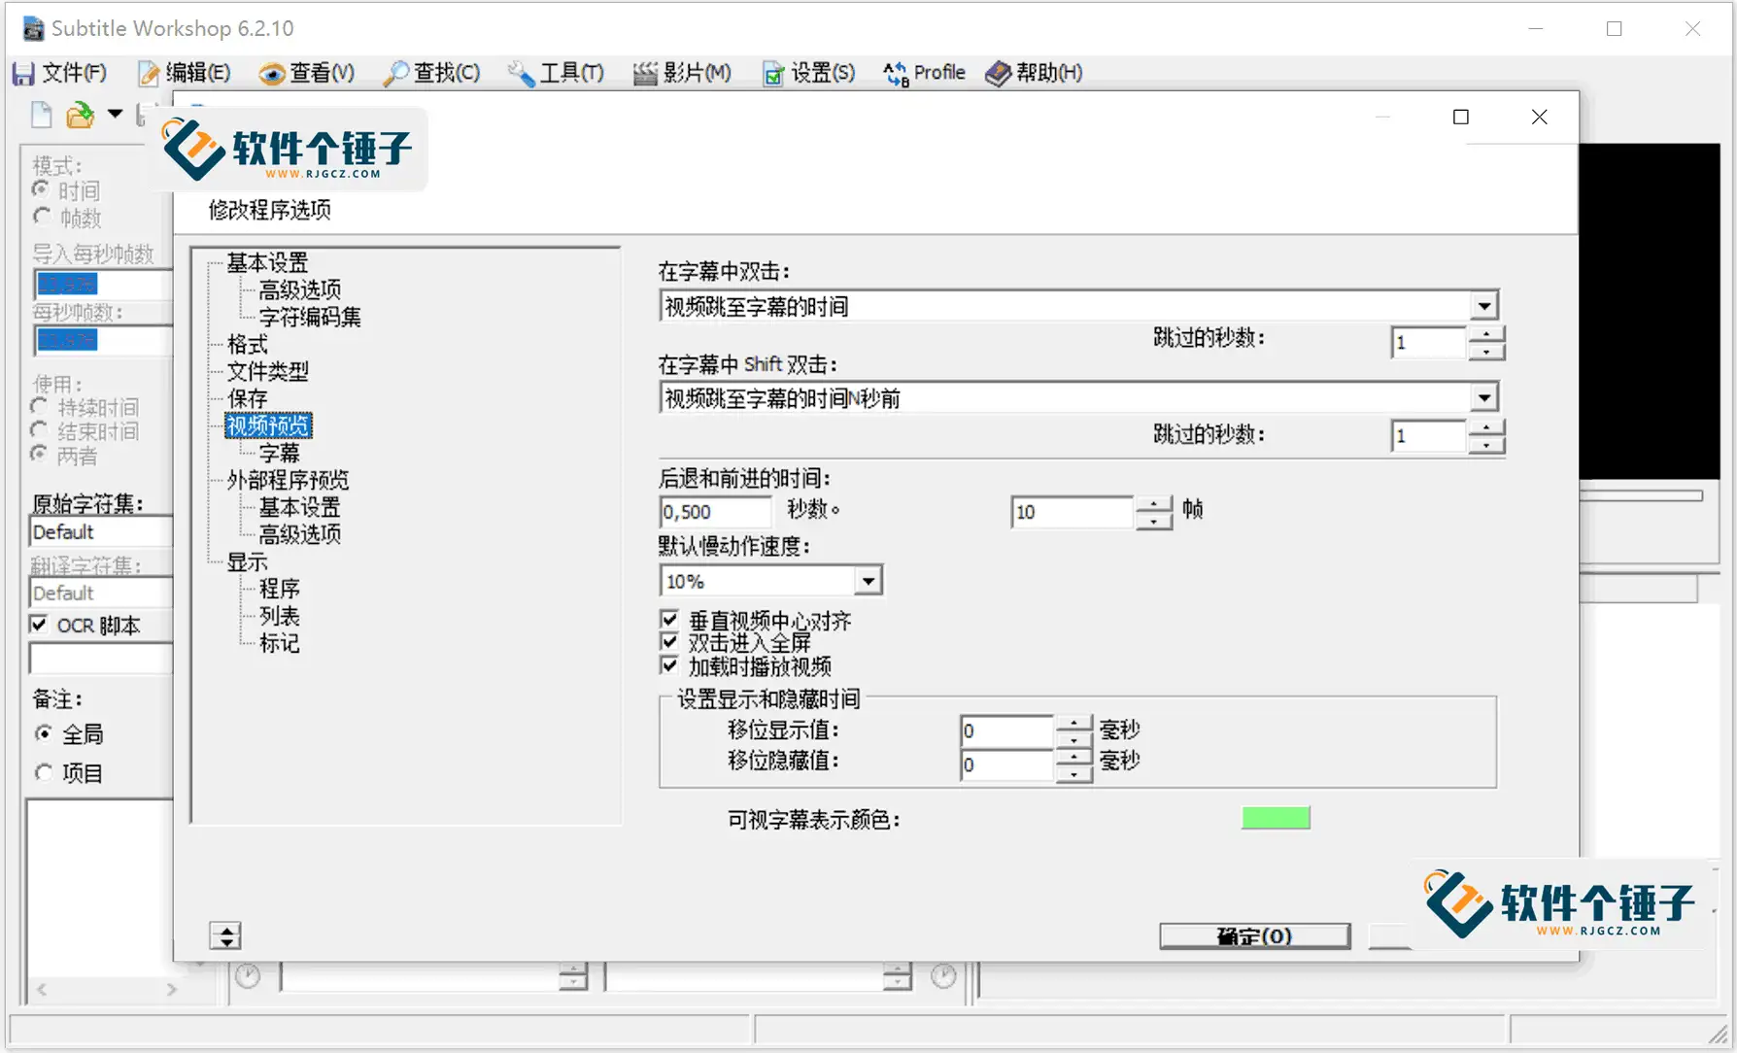Open 原始字符集 Default combo box
This screenshot has width=1737, height=1053.
tap(101, 531)
